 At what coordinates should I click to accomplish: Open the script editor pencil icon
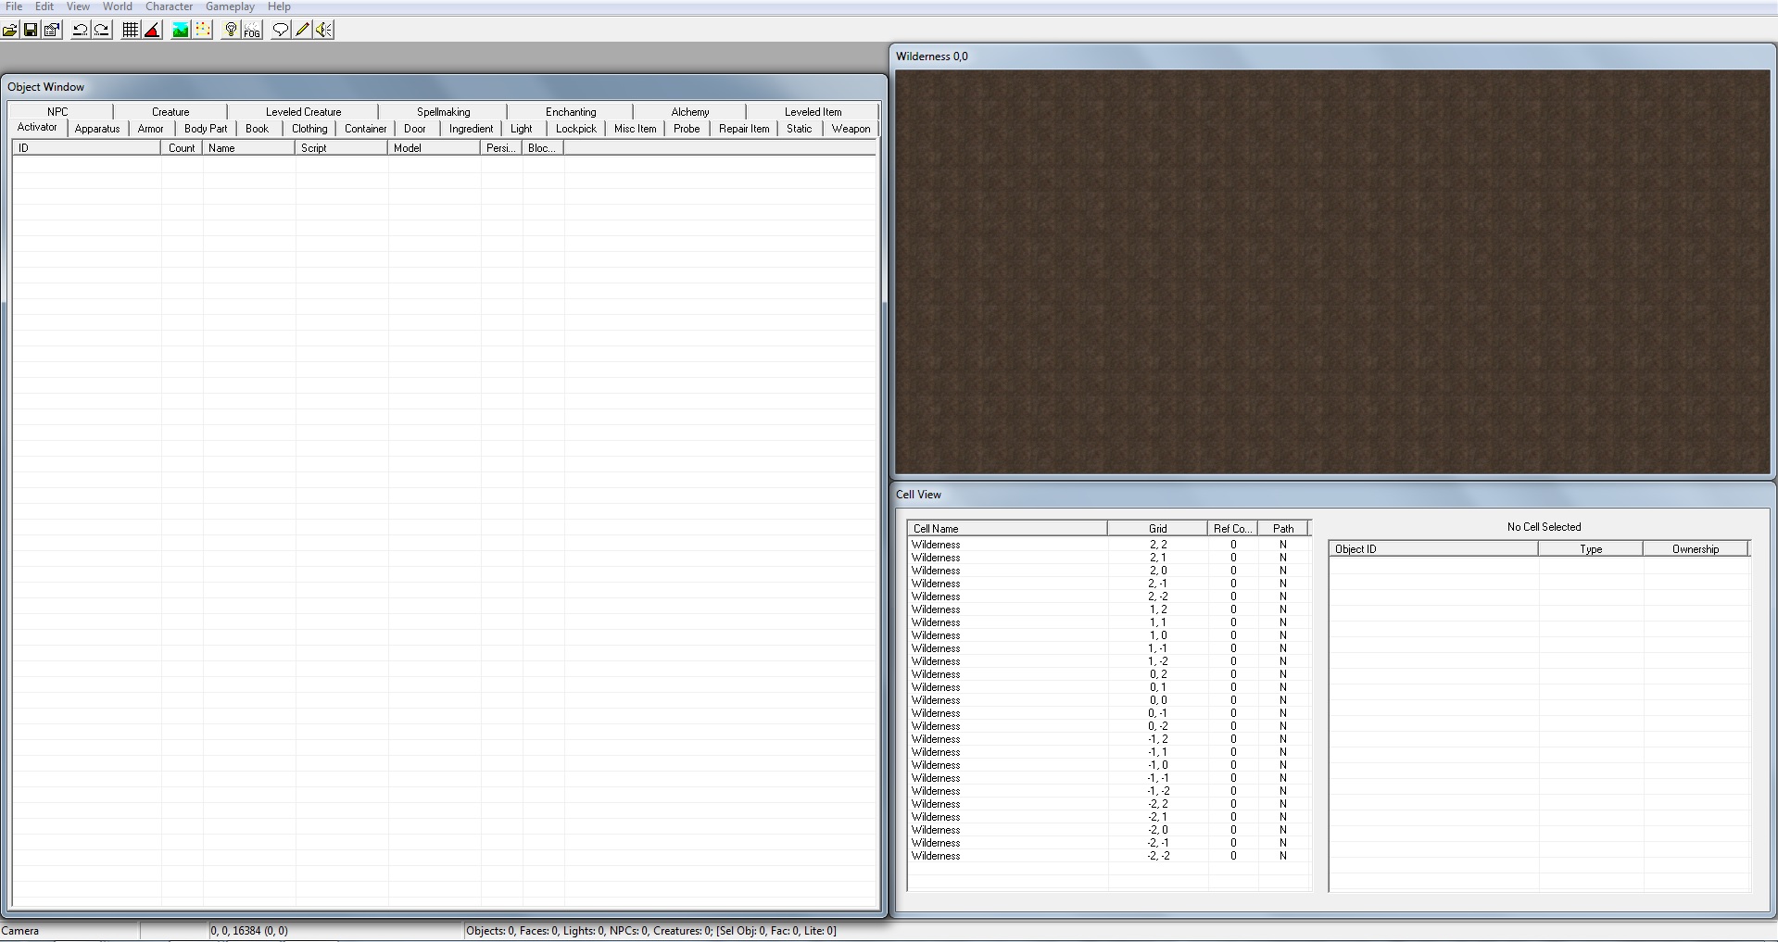pos(302,30)
